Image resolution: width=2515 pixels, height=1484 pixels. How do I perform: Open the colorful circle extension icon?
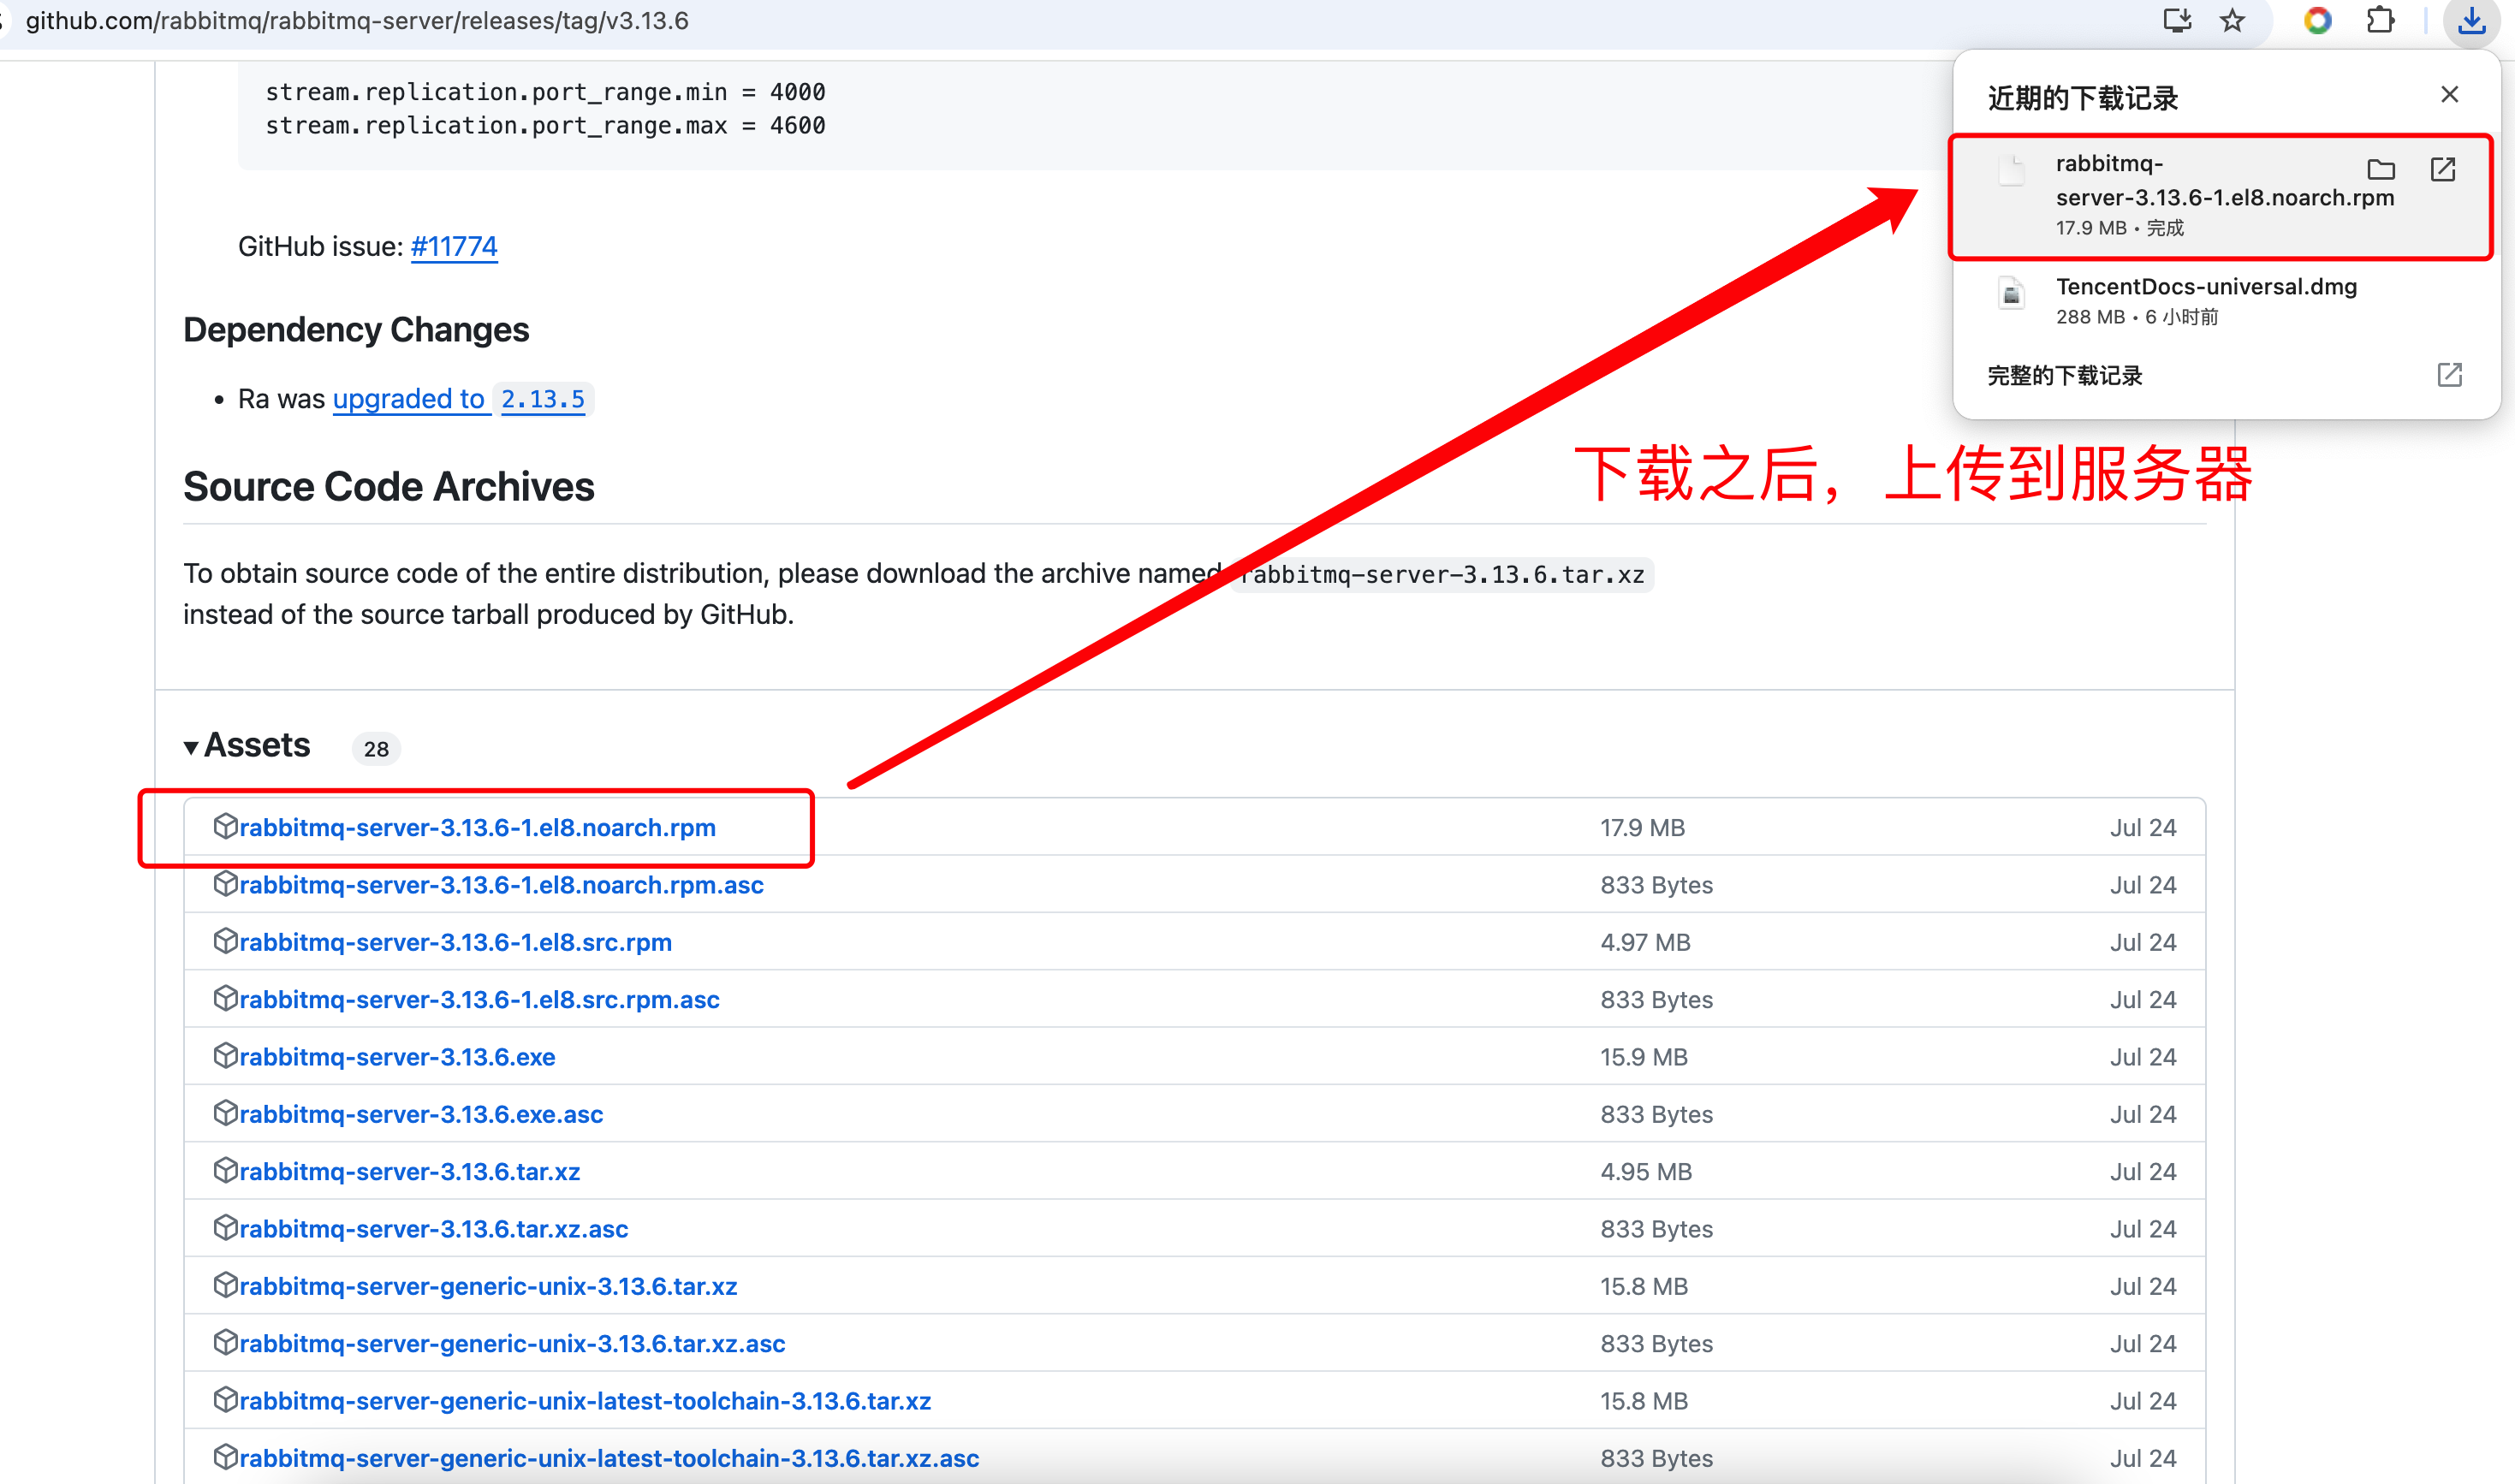[2317, 20]
